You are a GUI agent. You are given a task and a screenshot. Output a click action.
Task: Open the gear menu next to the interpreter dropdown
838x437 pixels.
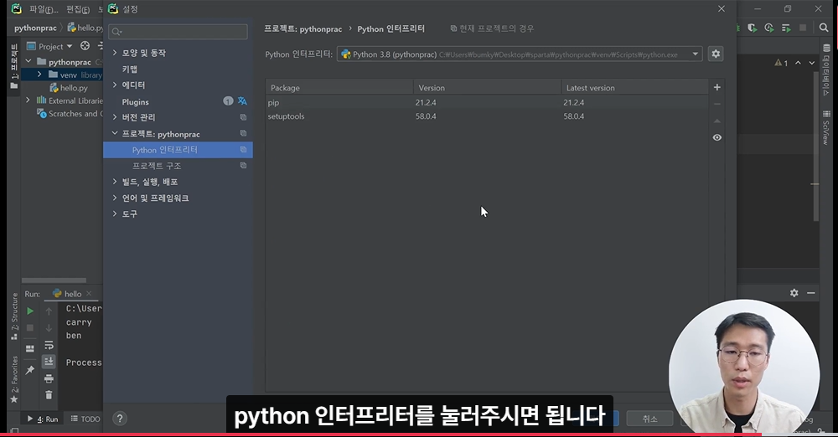coord(716,54)
